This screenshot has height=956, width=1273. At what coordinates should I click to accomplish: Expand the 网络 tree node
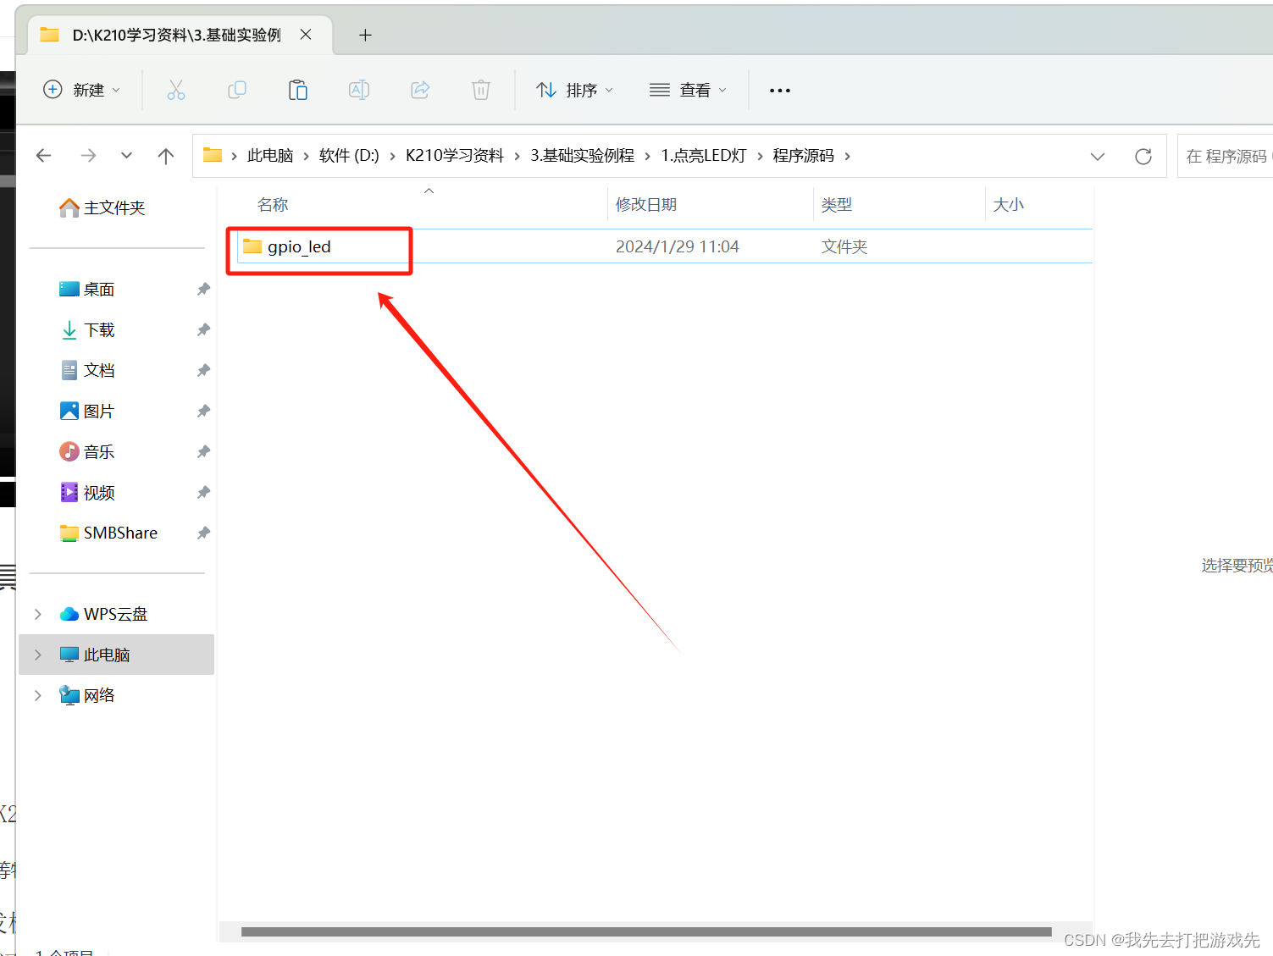pos(38,696)
